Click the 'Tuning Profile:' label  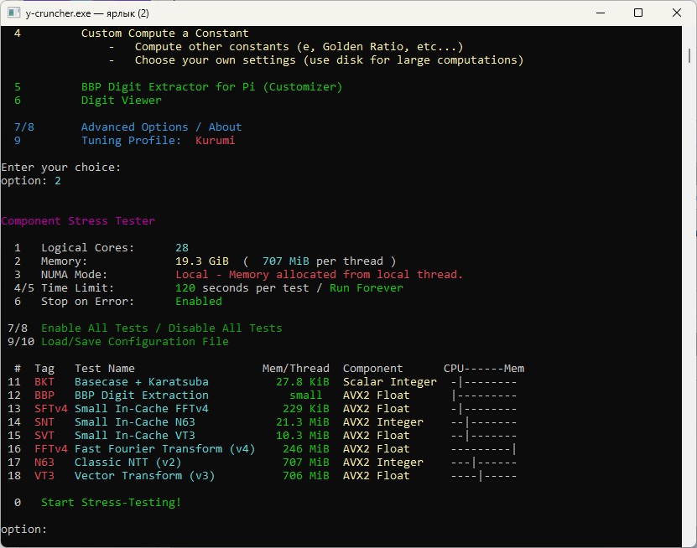coord(131,140)
